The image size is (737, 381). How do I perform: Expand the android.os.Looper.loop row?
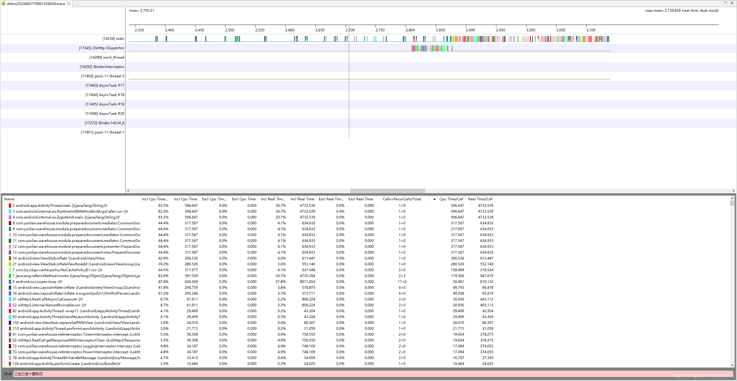[4, 282]
